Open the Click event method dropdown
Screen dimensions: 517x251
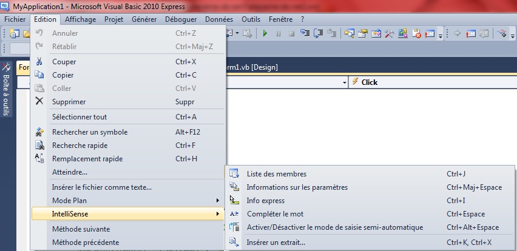pyautogui.click(x=434, y=82)
